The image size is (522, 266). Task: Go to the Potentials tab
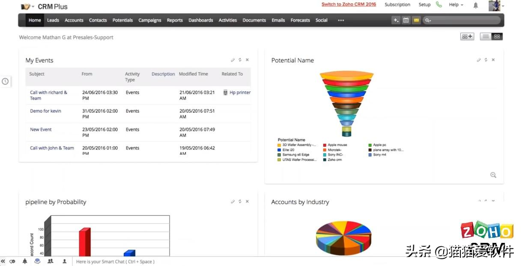click(x=122, y=20)
